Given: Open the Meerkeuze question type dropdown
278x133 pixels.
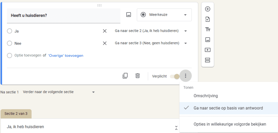Looking at the screenshot, I should click(164, 15).
